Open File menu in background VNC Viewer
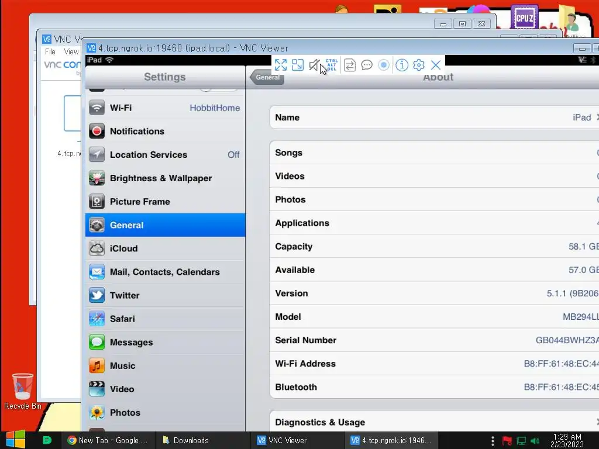This screenshot has width=599, height=449. [50, 51]
